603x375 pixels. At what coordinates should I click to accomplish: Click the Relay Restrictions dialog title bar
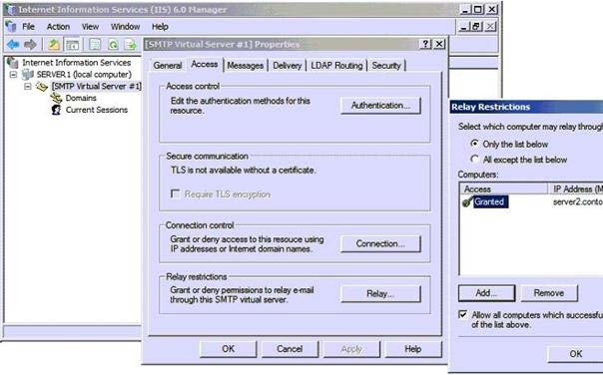[x=527, y=107]
